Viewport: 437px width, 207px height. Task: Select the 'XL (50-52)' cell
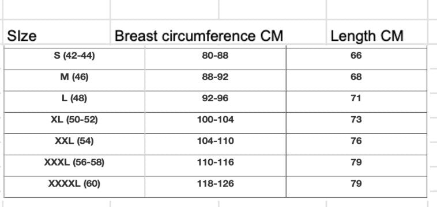point(74,123)
